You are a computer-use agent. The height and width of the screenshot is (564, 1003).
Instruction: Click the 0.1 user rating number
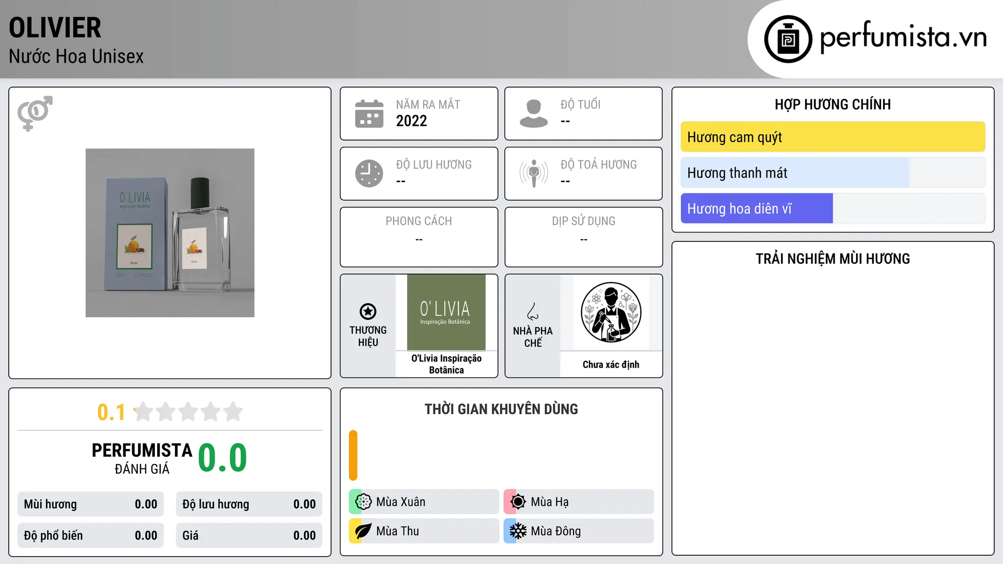(x=111, y=412)
